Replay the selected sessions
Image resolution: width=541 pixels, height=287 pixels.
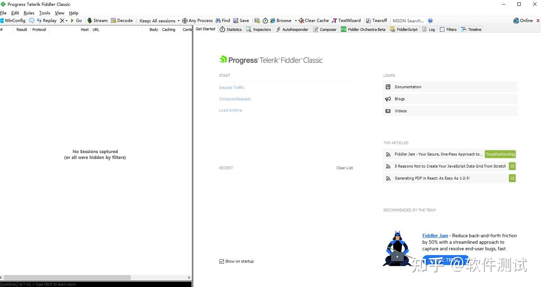(x=47, y=21)
